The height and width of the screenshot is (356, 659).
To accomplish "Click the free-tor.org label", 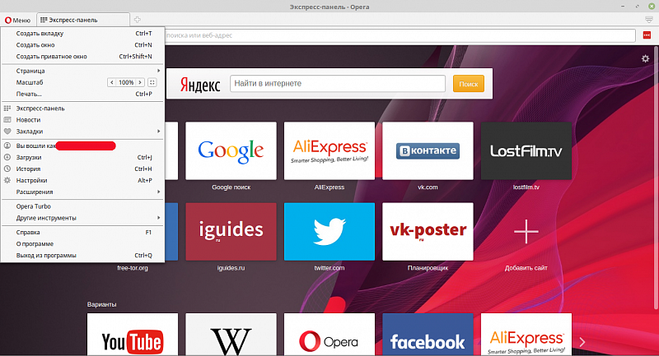I will click(x=133, y=267).
